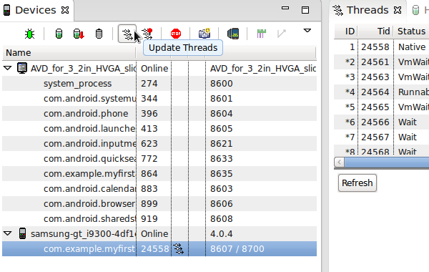Select the Threads tab
This screenshot has width=429, height=272.
(368, 11)
